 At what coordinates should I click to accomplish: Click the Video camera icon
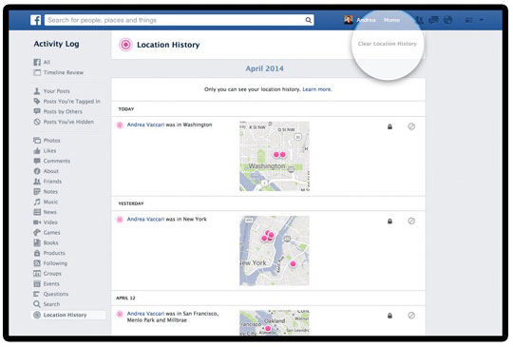pos(37,222)
